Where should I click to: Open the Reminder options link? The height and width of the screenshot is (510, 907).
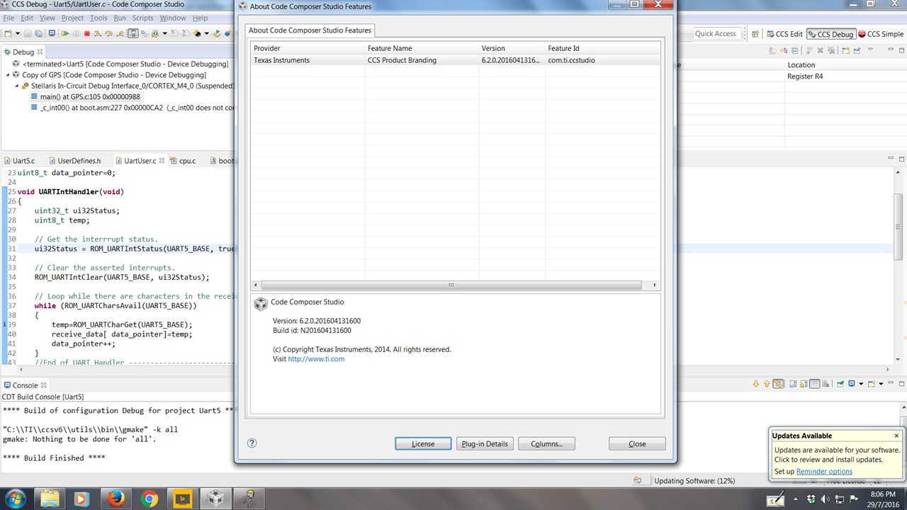point(824,472)
